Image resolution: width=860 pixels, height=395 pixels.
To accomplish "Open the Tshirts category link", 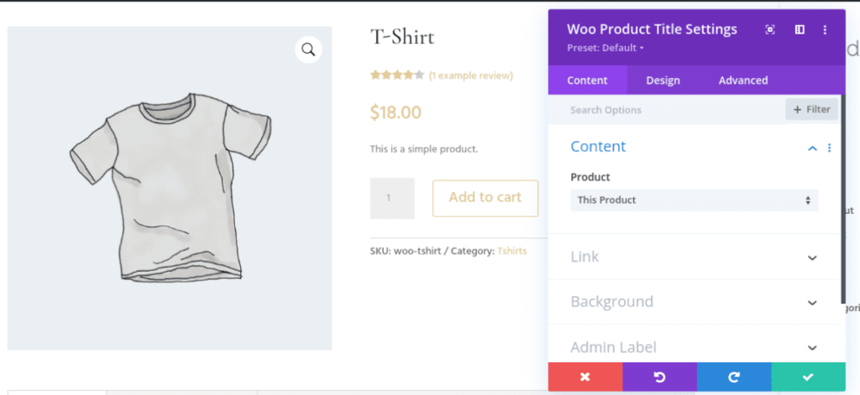I will coord(511,251).
